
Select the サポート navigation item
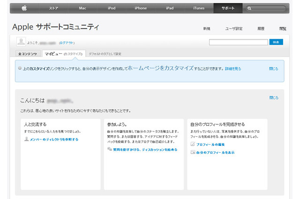228,8
